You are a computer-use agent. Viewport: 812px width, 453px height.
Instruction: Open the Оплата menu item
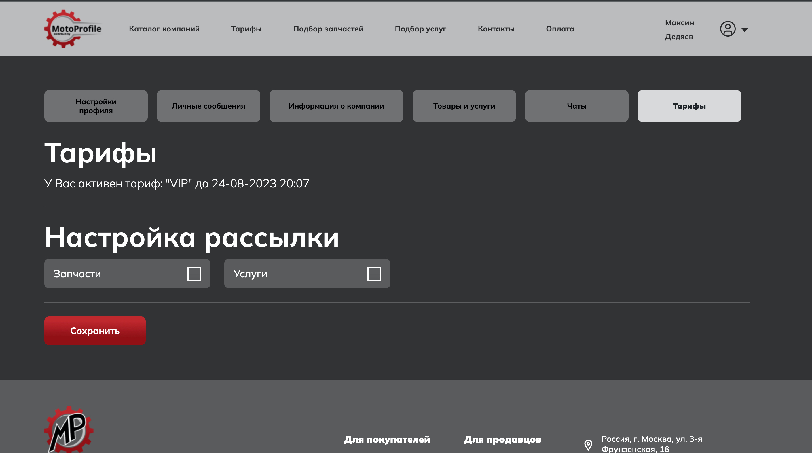(560, 29)
